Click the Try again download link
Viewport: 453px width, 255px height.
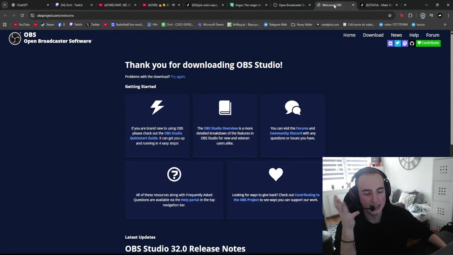[178, 76]
